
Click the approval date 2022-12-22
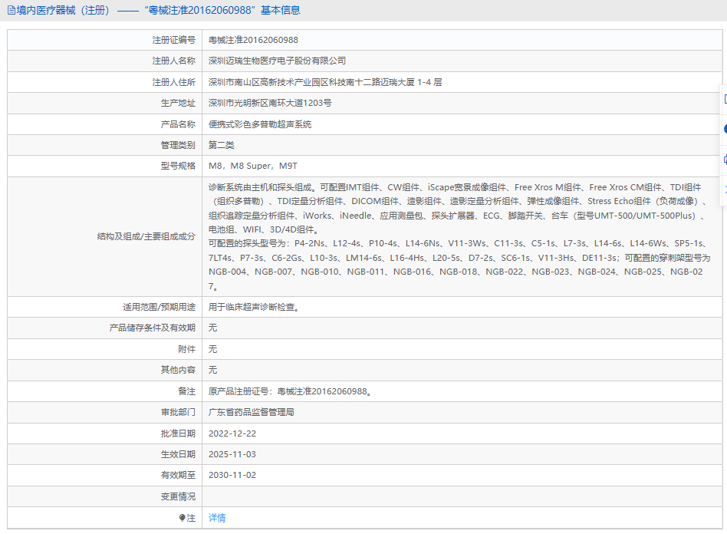click(232, 433)
